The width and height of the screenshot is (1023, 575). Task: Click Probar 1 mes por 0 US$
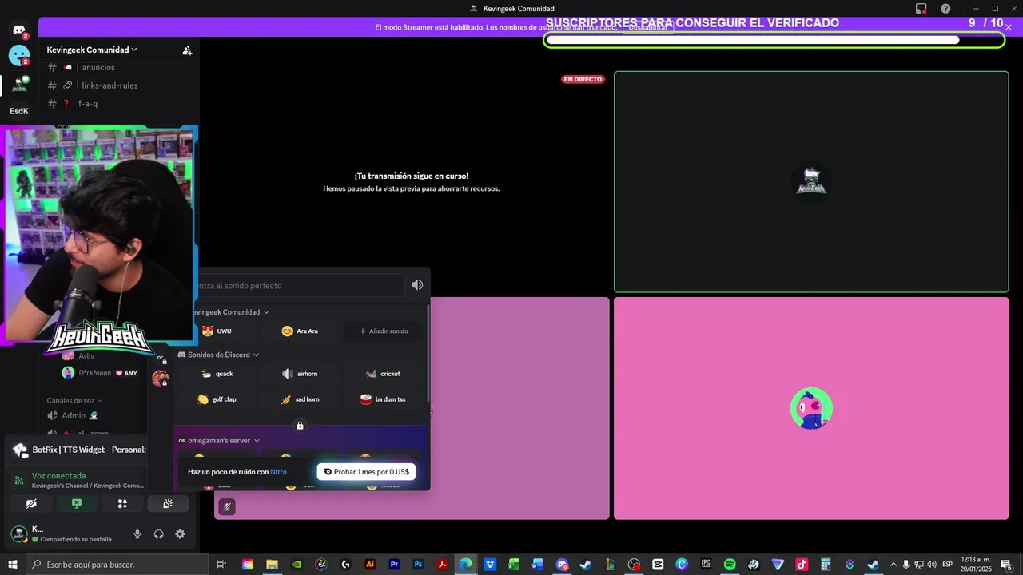pyautogui.click(x=366, y=472)
